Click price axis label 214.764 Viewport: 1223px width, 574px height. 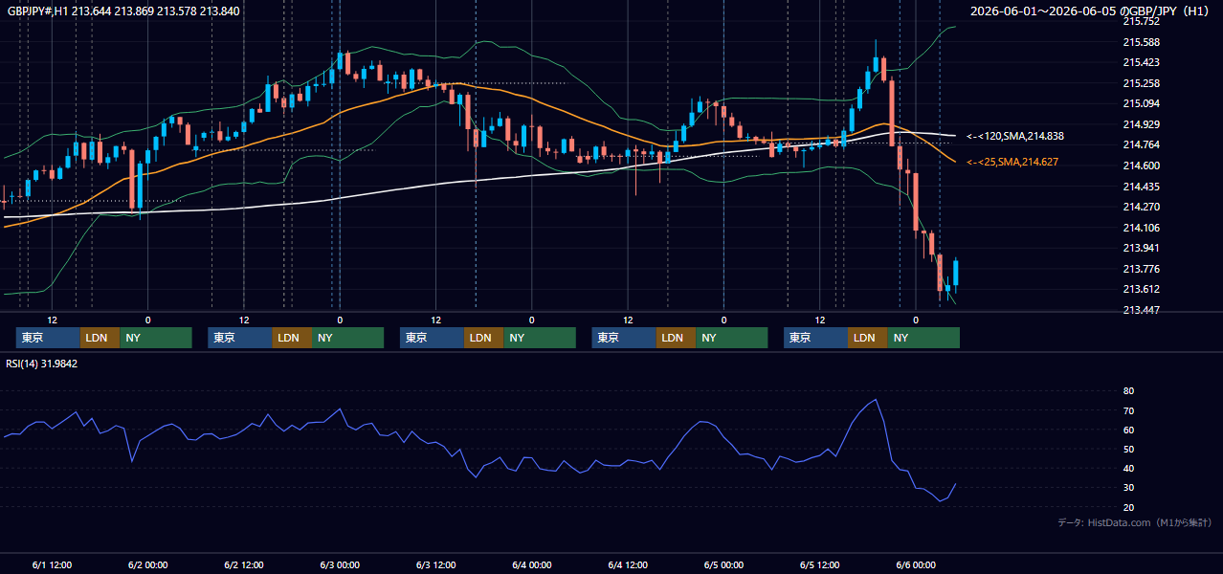[1141, 144]
